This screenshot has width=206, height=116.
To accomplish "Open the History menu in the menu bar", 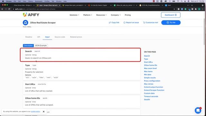I will pyautogui.click(x=31, y=1).
